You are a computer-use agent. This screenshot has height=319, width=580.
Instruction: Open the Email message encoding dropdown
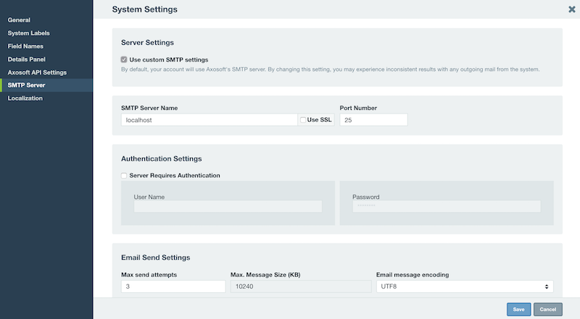[x=465, y=286]
